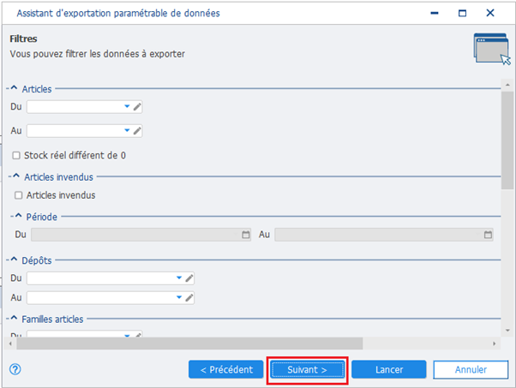Click pencil edit icon for Articles Au
The height and width of the screenshot is (388, 516).
pyautogui.click(x=137, y=131)
